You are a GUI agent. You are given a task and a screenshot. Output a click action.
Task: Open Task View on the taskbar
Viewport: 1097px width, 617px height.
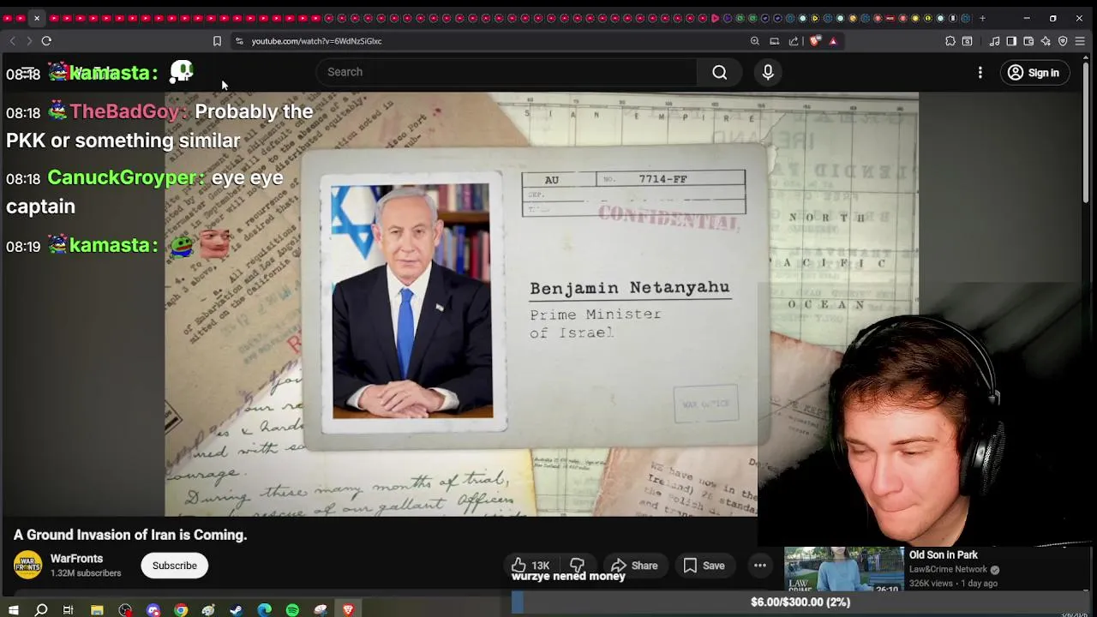tap(68, 610)
